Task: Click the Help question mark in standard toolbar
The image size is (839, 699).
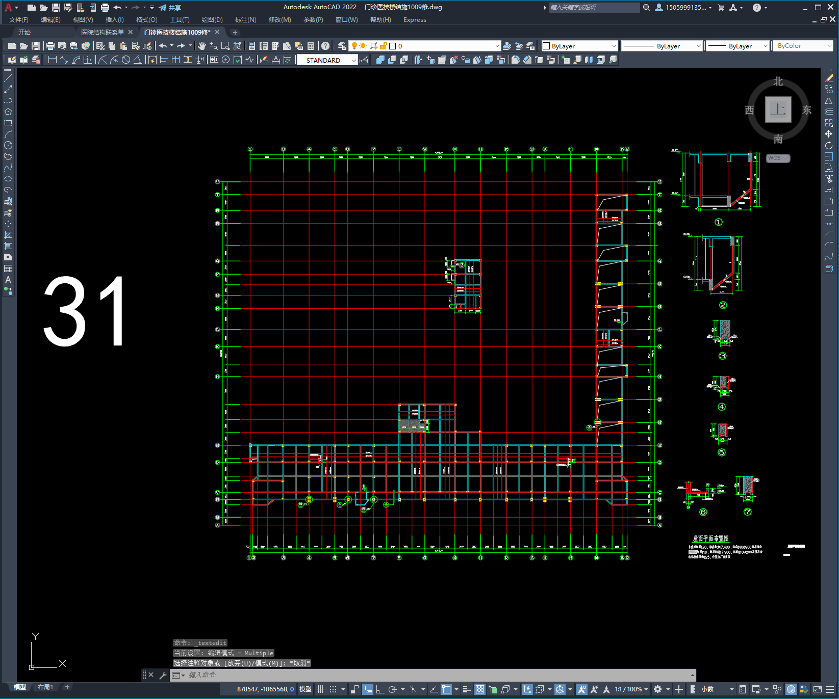Action: pos(325,46)
